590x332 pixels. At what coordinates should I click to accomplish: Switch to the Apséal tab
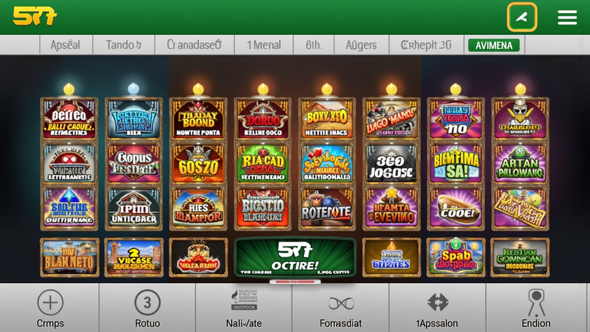(x=65, y=45)
